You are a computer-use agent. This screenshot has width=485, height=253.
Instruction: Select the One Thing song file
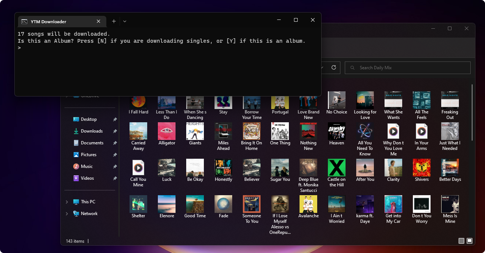point(280,134)
